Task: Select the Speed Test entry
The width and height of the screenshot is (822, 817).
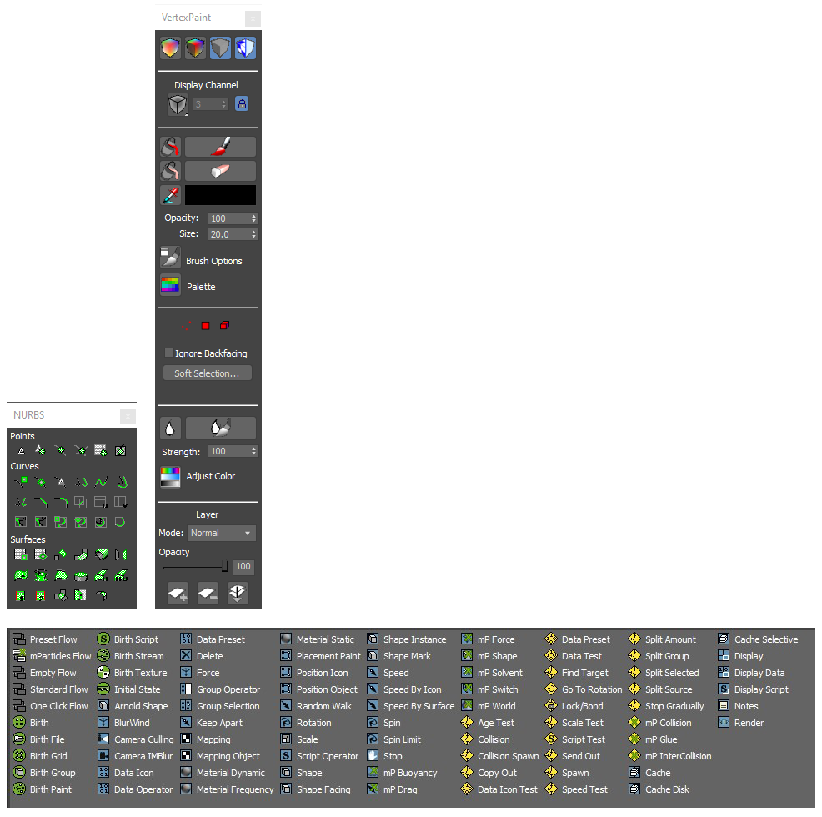Action: pos(576,789)
